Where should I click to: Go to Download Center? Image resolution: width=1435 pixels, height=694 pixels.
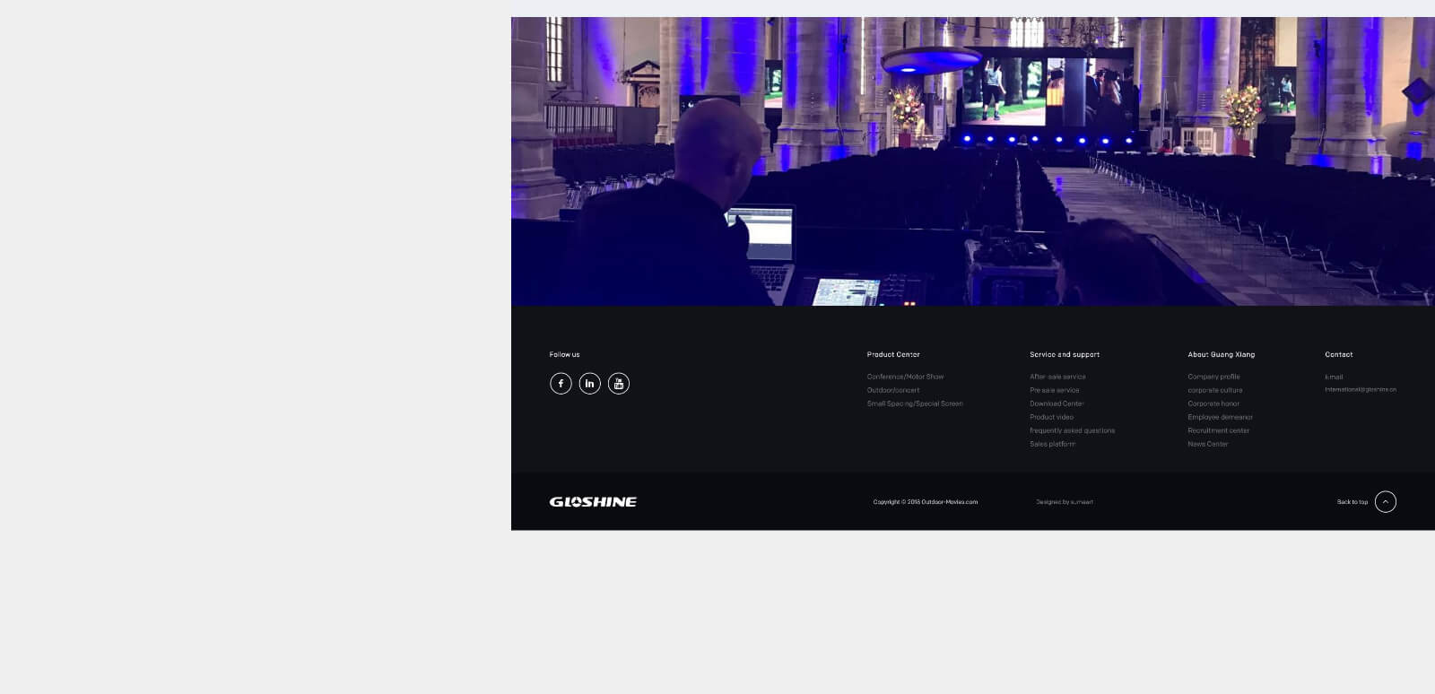[1057, 403]
